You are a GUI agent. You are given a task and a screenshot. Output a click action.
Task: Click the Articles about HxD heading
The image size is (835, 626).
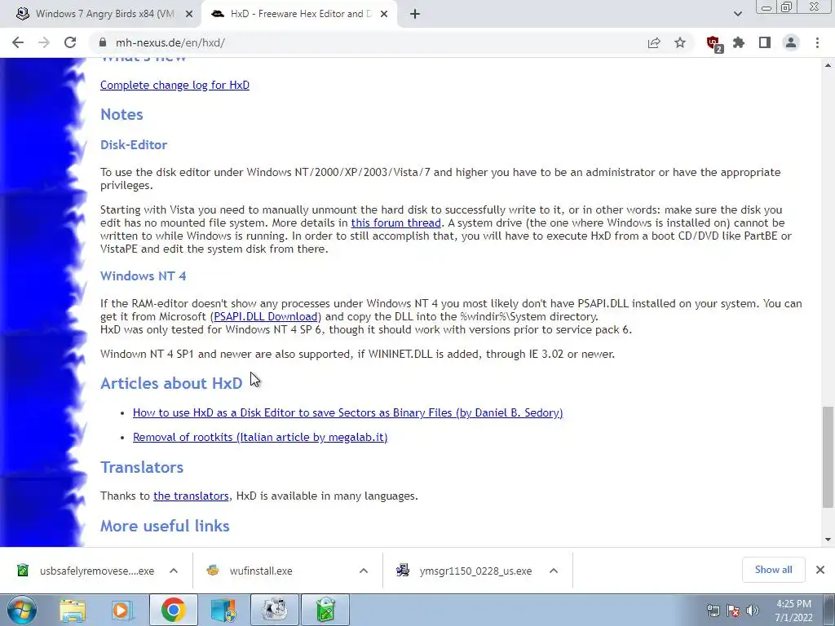coord(171,383)
